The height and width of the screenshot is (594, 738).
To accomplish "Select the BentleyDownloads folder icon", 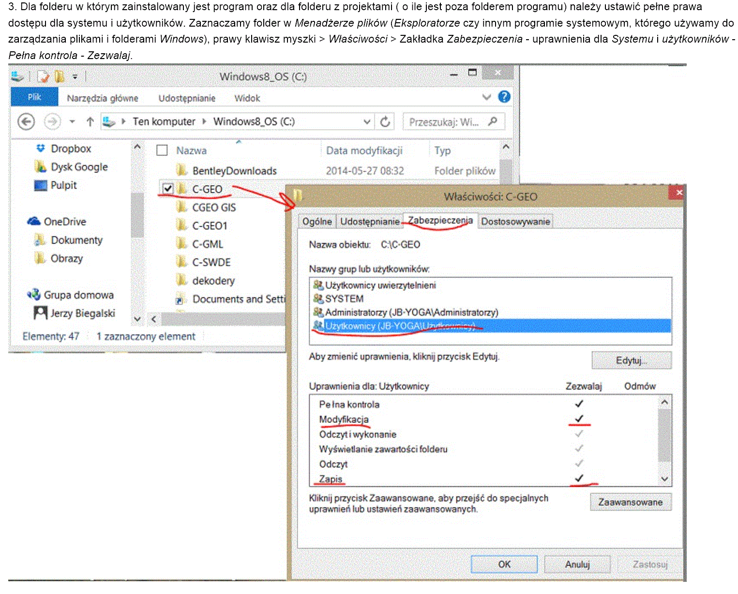I will [182, 170].
